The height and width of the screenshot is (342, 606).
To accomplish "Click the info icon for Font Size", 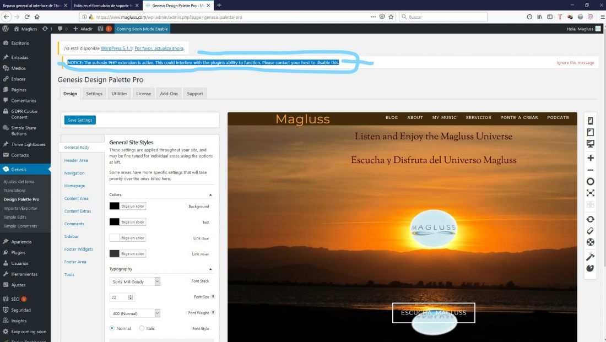I will [x=213, y=297].
